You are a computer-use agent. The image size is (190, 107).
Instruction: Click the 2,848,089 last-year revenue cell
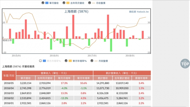pos(45,93)
